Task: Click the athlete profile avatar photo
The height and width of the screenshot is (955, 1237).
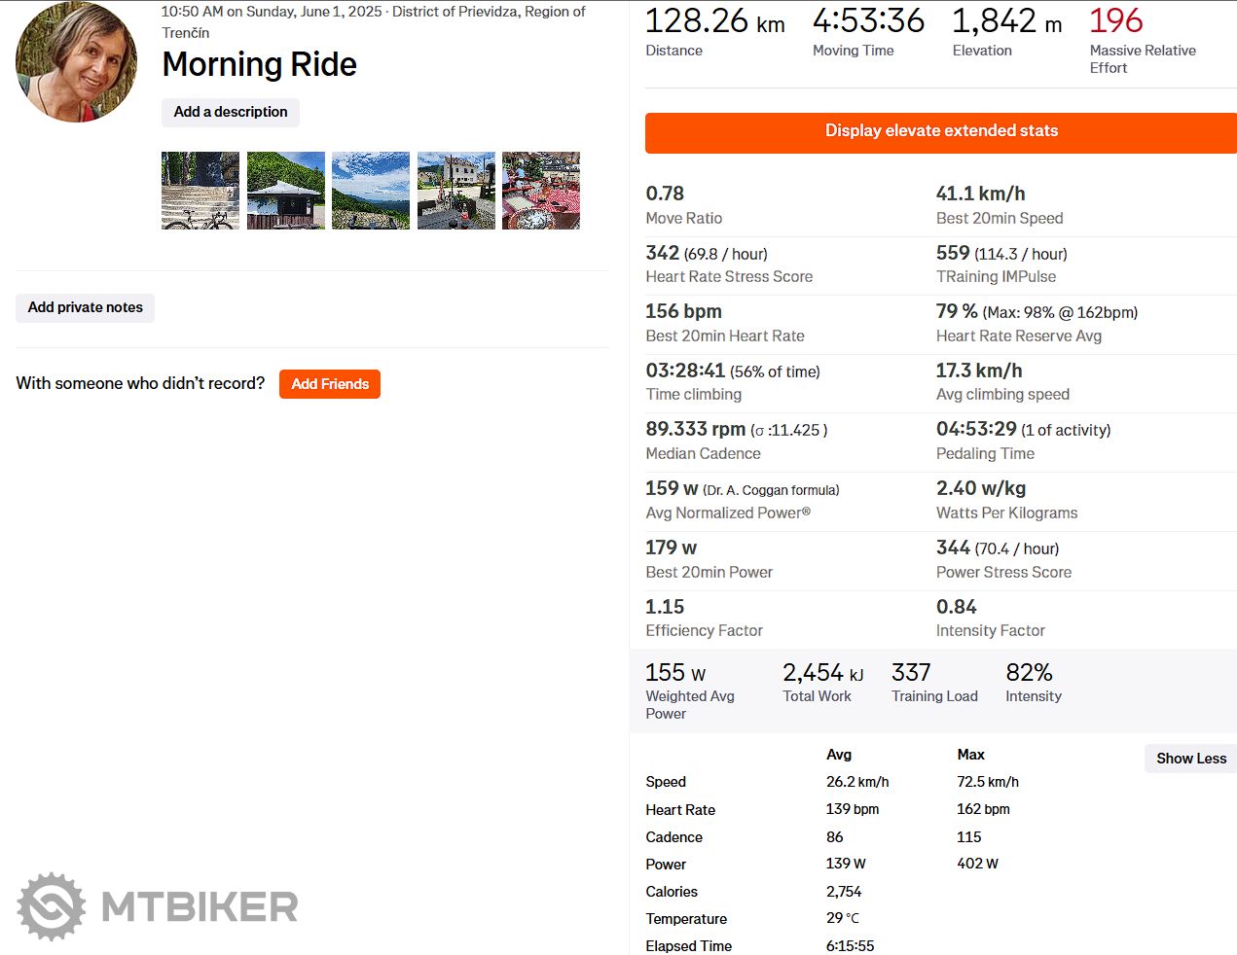Action: click(76, 62)
